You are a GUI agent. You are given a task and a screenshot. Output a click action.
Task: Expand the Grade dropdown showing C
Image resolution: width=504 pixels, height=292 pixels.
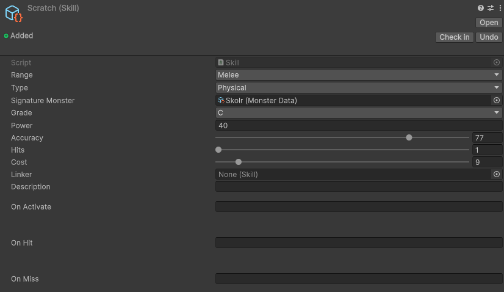pos(359,113)
